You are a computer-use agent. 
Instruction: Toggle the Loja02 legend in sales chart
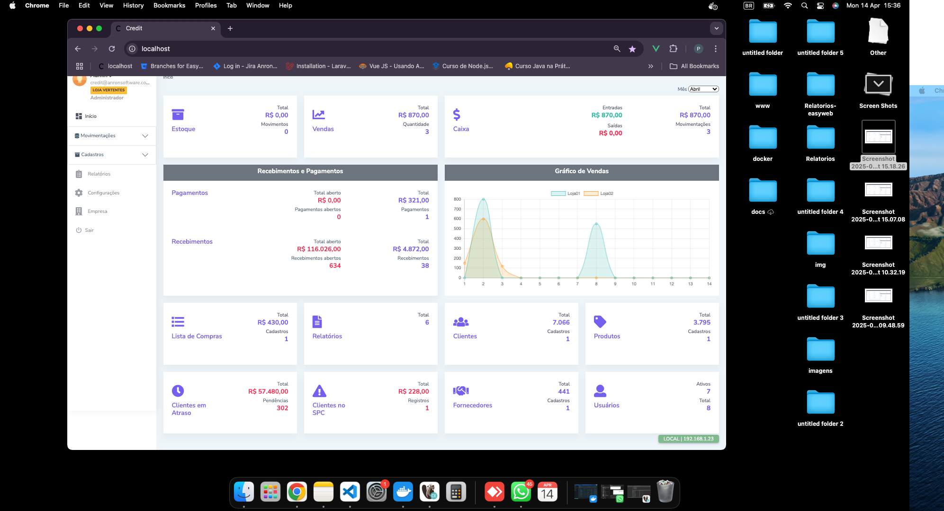(x=599, y=194)
